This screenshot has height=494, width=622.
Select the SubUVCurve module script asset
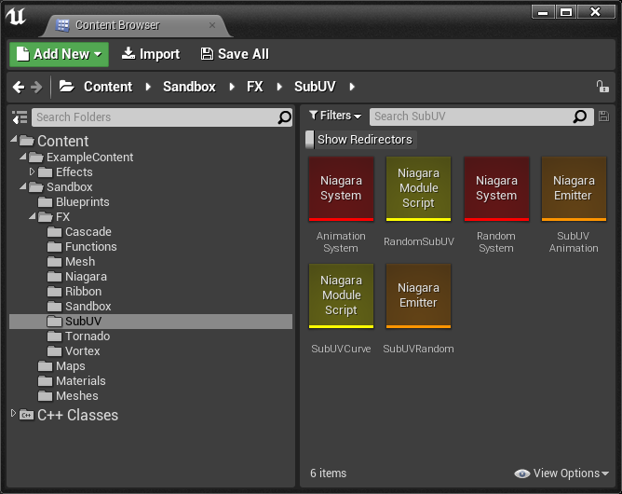pos(341,296)
